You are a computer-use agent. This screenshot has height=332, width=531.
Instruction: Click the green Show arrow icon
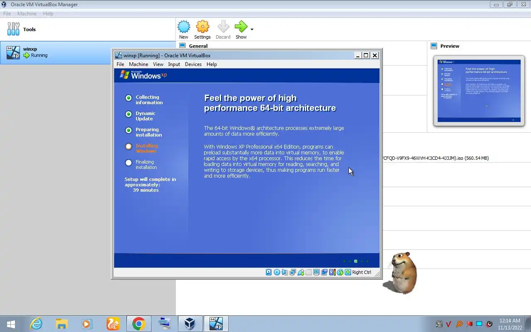click(241, 27)
